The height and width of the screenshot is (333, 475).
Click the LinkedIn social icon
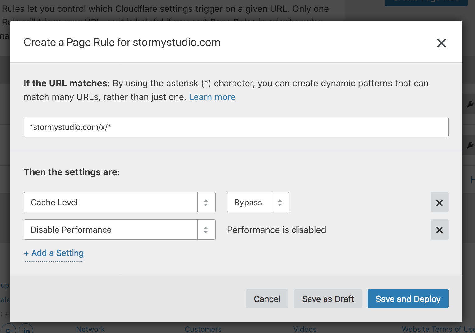coord(26,330)
